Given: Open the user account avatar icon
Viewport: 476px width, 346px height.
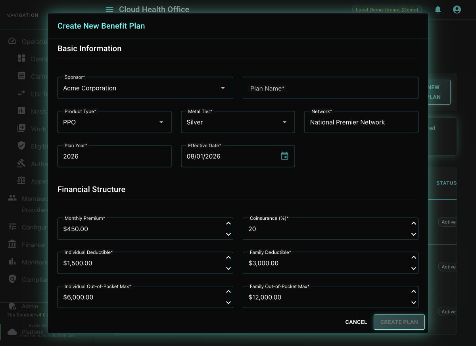Looking at the screenshot, I should [x=457, y=10].
